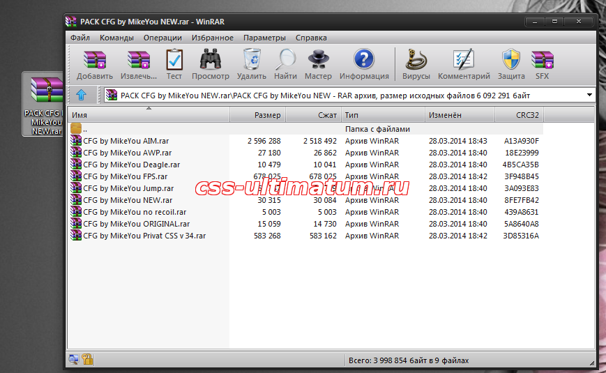The image size is (606, 373).
Task: Sort by Сжат packed size column
Action: 313,115
